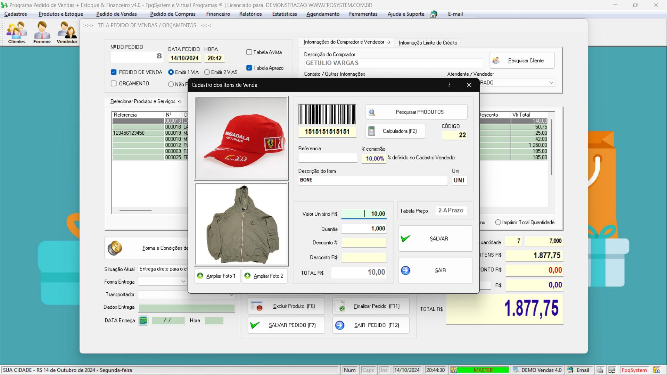Select Informações do Comprador e Vendedor tab

[x=347, y=42]
